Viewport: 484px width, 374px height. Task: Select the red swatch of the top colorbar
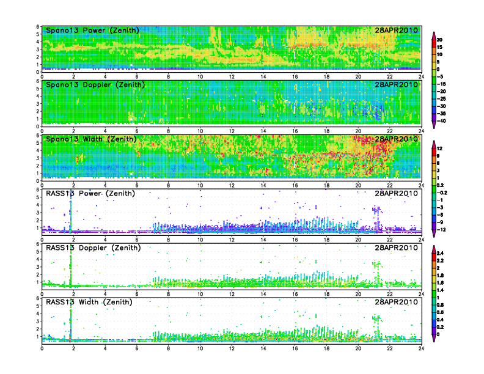click(x=434, y=43)
